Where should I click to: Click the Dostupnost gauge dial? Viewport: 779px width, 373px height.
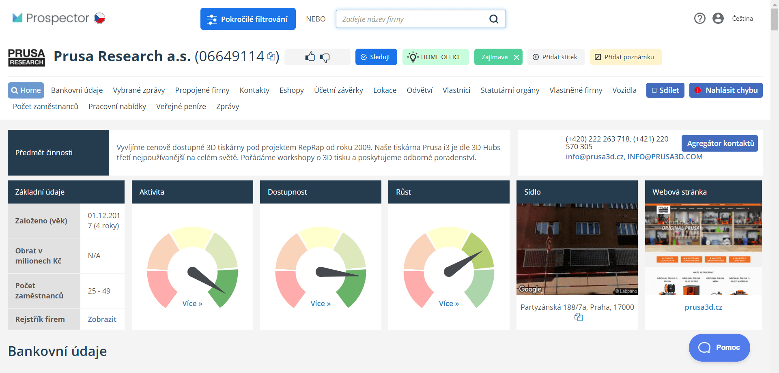tap(321, 268)
